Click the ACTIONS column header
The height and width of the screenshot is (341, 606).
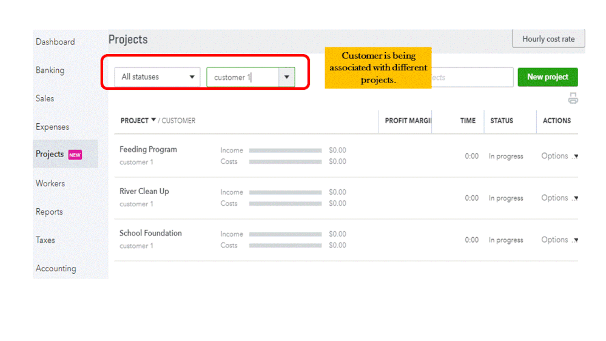coord(556,121)
